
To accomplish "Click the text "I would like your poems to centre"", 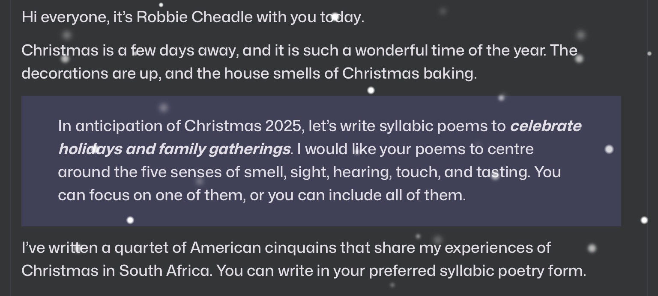I will 415,149.
